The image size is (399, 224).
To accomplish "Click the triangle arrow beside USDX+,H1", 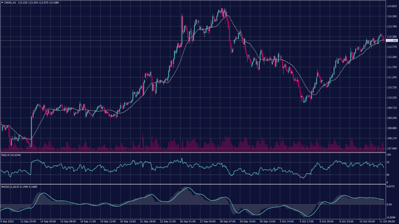I will 2,3.
